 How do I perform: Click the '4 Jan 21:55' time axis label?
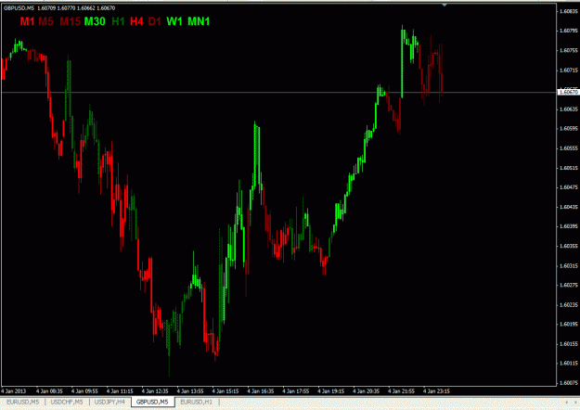coord(401,391)
